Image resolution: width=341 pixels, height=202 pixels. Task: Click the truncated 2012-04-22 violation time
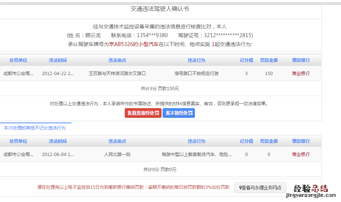click(x=58, y=74)
